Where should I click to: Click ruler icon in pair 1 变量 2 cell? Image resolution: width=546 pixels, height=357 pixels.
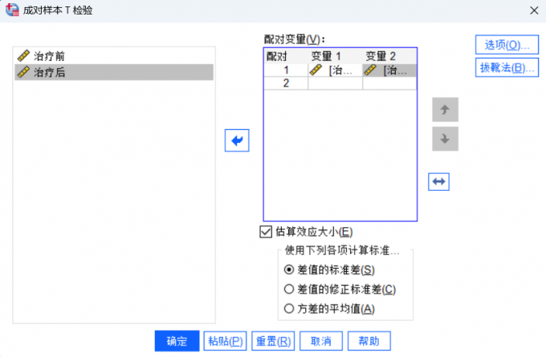(x=370, y=70)
